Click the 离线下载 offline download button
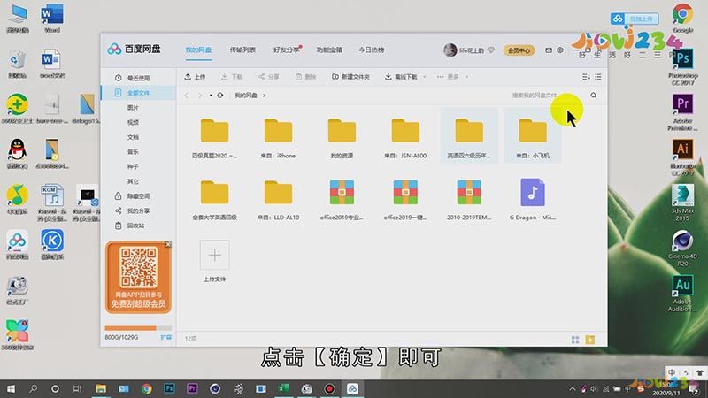 pyautogui.click(x=402, y=77)
